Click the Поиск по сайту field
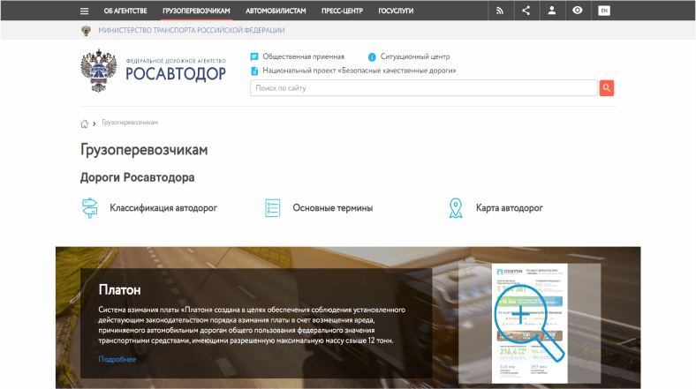This screenshot has width=696, height=389. [x=424, y=88]
